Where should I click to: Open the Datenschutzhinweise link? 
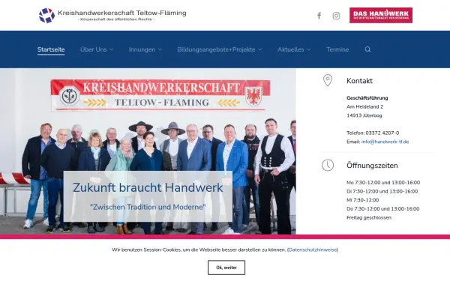click(x=313, y=250)
